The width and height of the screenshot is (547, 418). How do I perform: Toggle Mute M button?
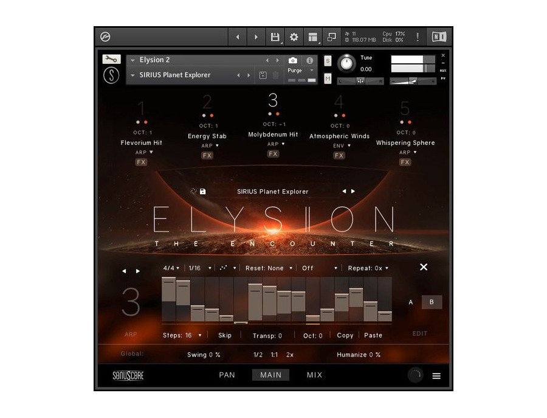click(x=328, y=78)
